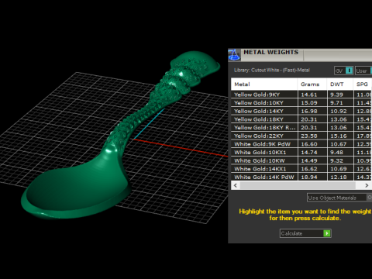Select the Yellow Gold:10KY row
Image resolution: width=372 pixels, height=279 pixels.
(x=301, y=103)
